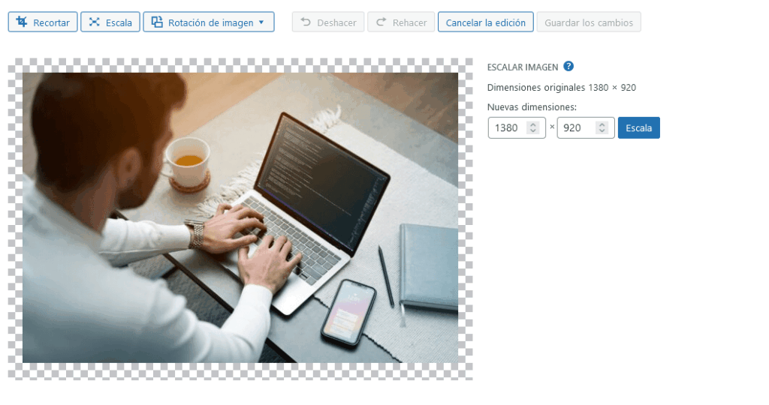Viewport: 769px width, 405px height.
Task: Select the Nuevas dimensiones label
Action: click(x=532, y=106)
